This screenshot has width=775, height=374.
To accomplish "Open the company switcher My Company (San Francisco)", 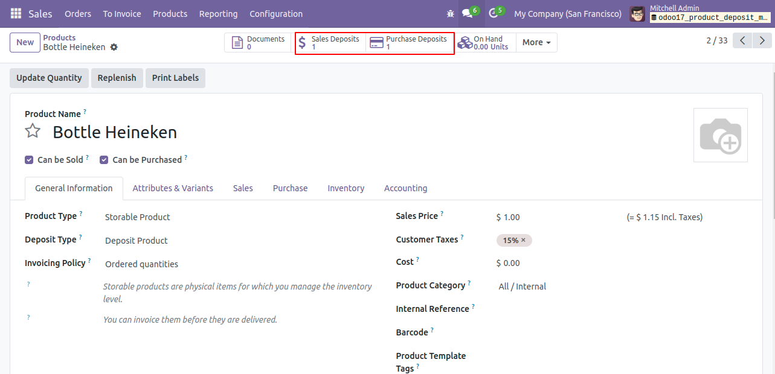I will coord(568,14).
